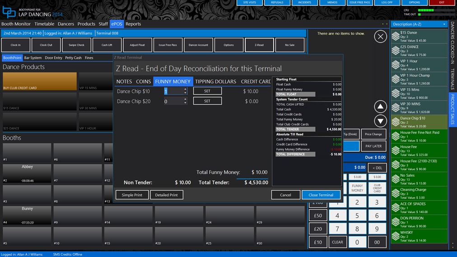Click the INCIDENTS top button
The width and height of the screenshot is (457, 257).
[304, 3]
